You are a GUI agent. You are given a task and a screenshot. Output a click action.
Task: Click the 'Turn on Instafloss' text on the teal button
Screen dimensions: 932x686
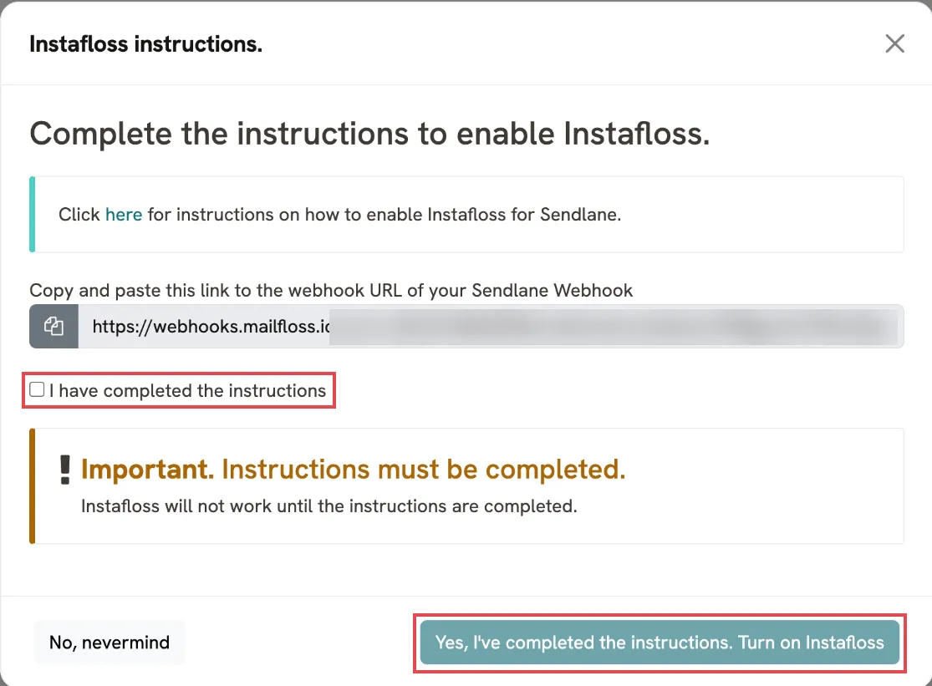pos(811,643)
